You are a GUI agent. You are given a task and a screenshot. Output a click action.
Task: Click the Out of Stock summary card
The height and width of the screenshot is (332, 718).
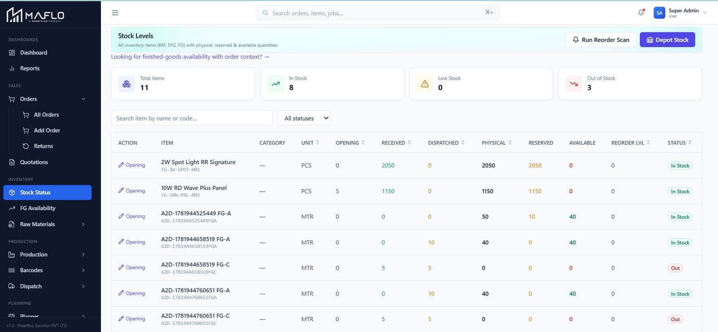click(630, 84)
